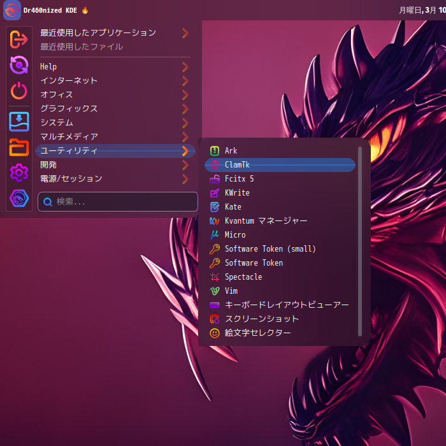Expand 最近使用したアプリケーション submenu arrow
Viewport: 446px width, 446px height.
185,33
